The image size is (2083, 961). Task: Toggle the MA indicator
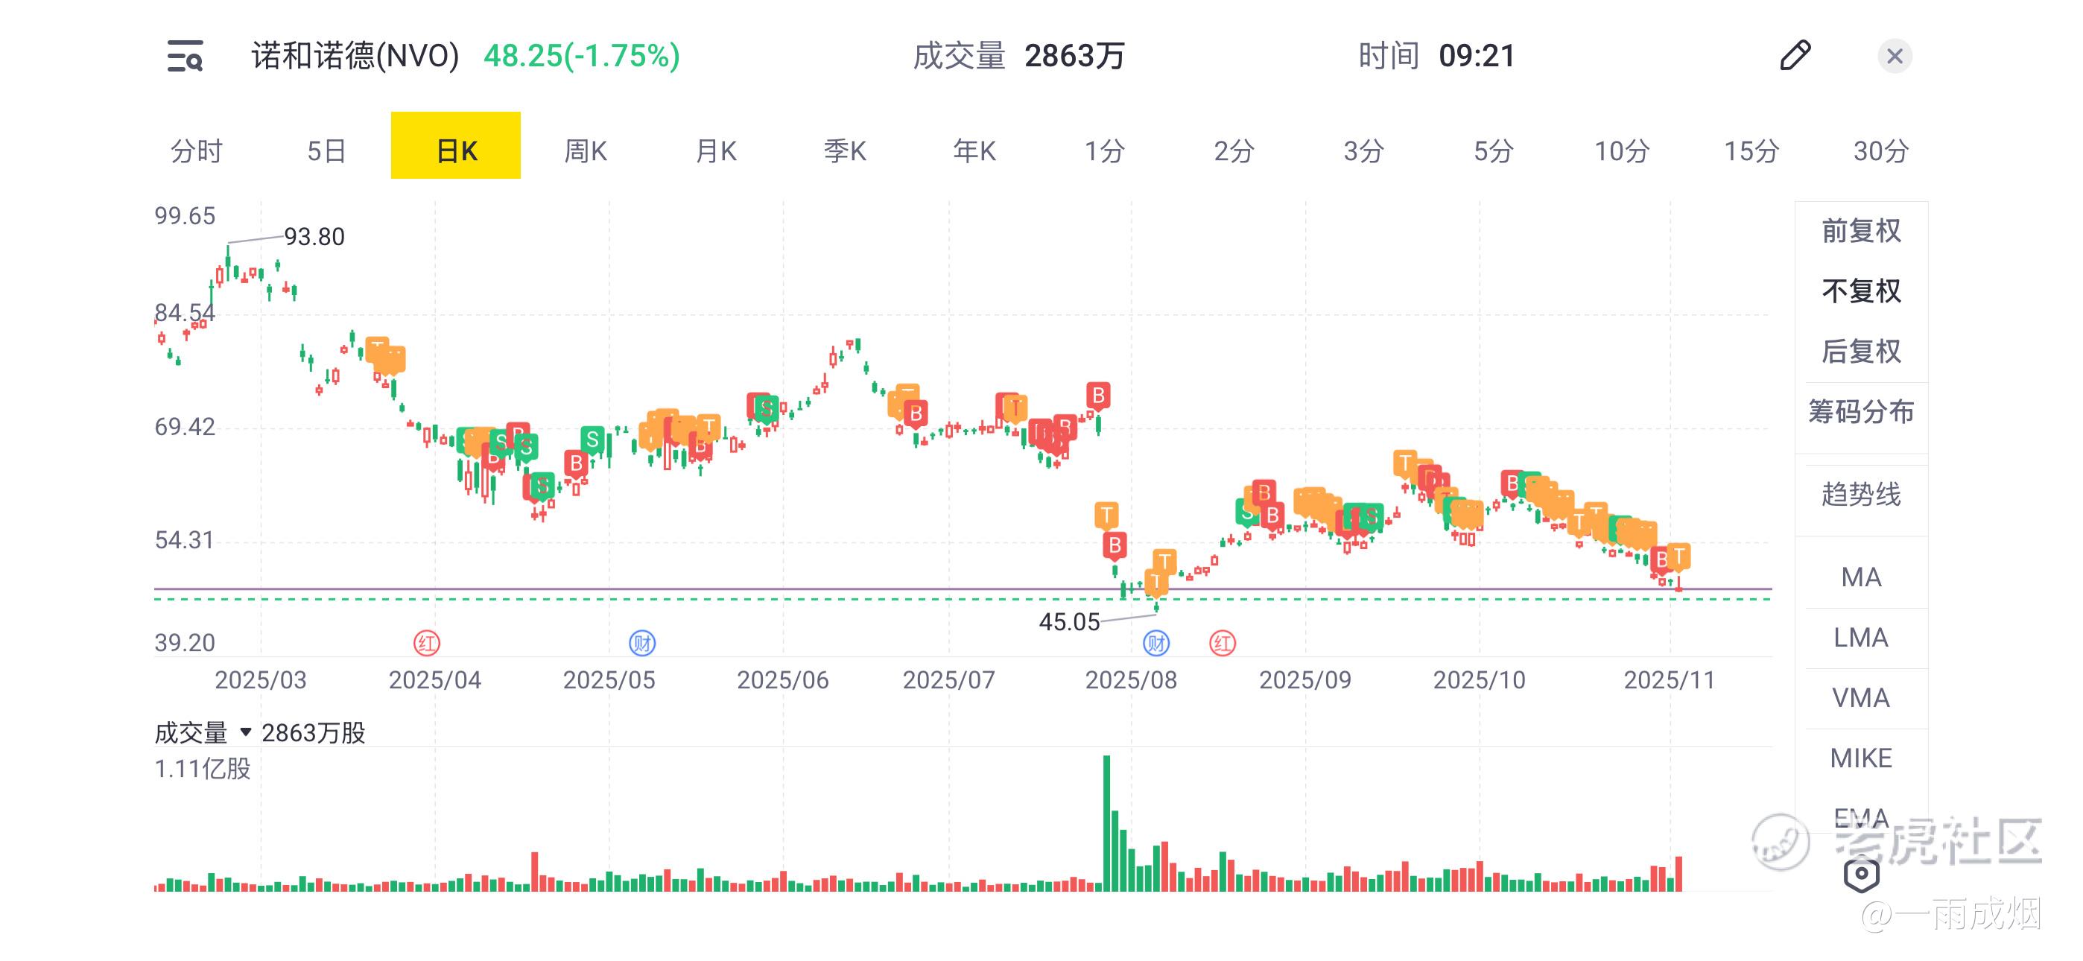[x=1861, y=577]
